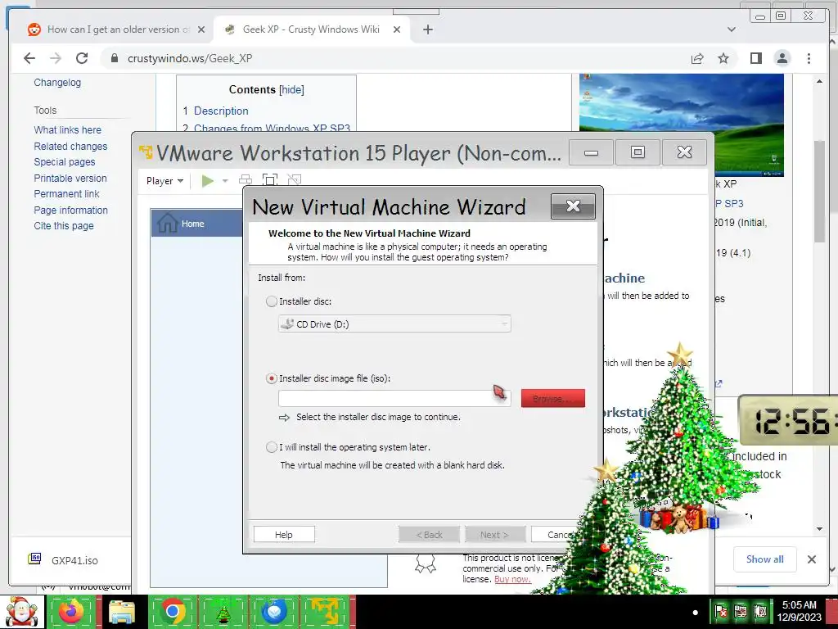Expand the power options arrow beside play
Viewport: 838px width, 629px height.
point(225,181)
